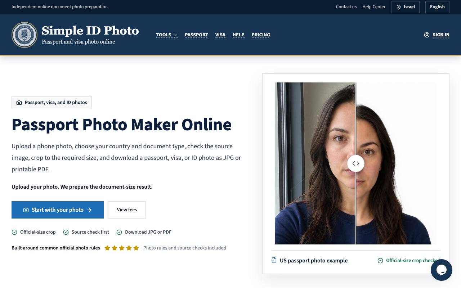The width and height of the screenshot is (461, 288).
Task: Open the English language selector
Action: [437, 7]
